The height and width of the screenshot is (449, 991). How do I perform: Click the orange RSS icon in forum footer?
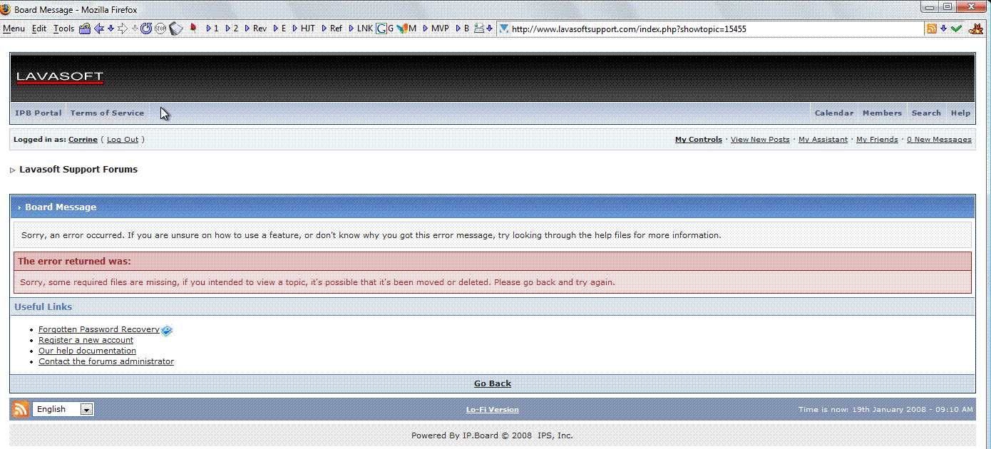(21, 409)
